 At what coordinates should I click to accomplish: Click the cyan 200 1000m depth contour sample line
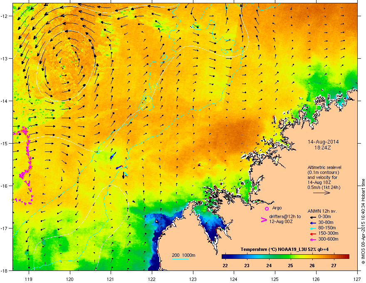(181, 259)
